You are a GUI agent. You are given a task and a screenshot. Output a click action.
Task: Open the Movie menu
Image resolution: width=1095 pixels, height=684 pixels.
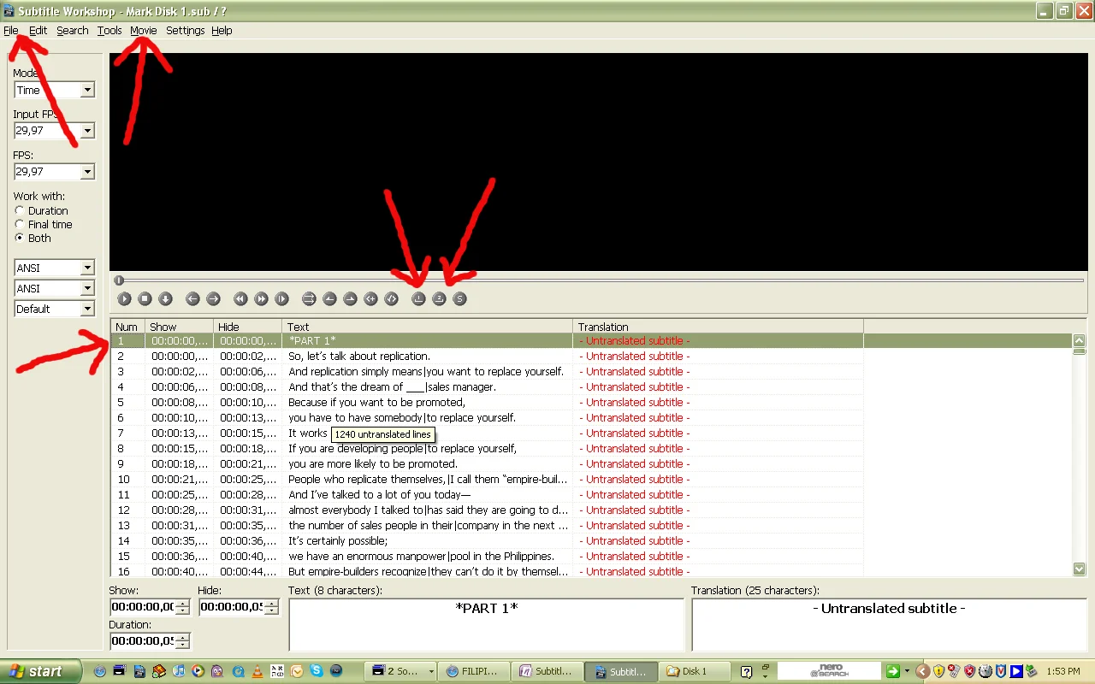click(143, 30)
